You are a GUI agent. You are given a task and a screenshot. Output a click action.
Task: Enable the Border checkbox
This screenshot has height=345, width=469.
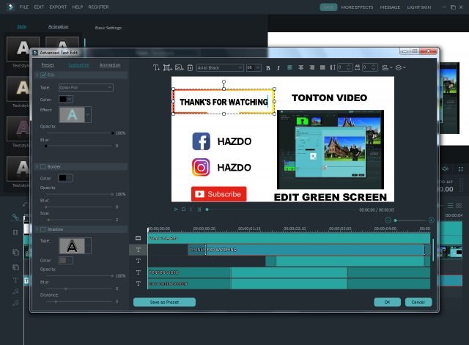[x=43, y=166]
